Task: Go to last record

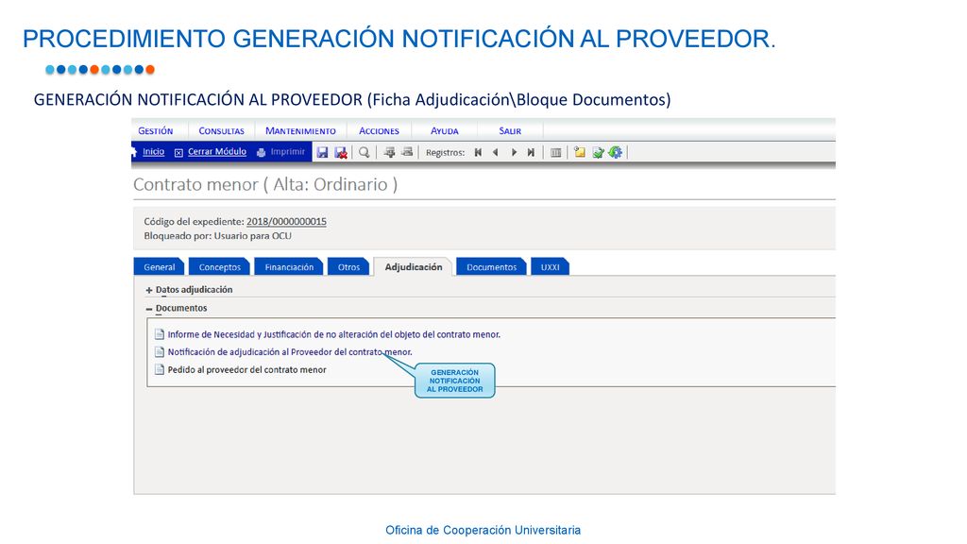Action: (531, 152)
